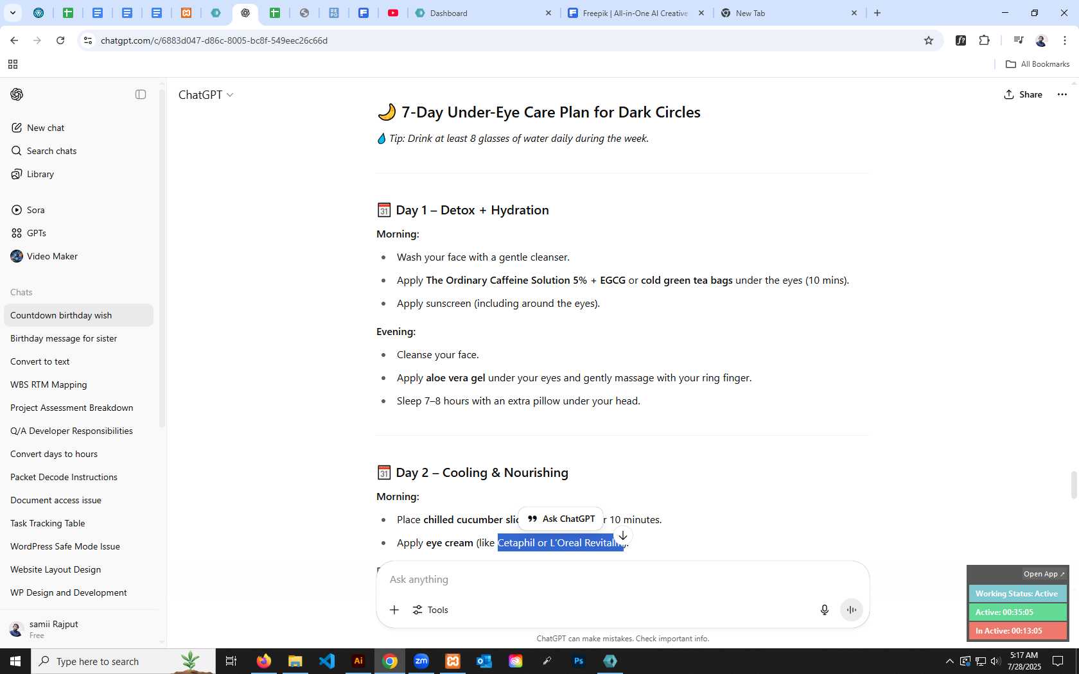Focus the 'Ask anything' message field
The image size is (1079, 674).
(622, 579)
